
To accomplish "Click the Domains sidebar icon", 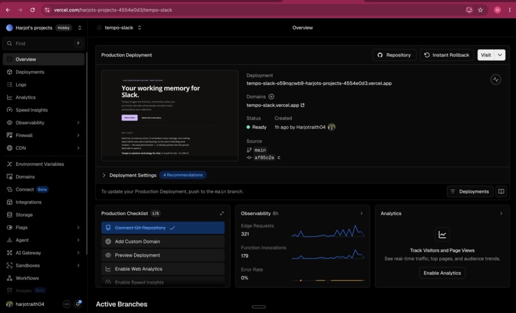I will pos(10,177).
